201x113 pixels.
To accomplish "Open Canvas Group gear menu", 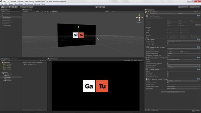I will click(200, 69).
